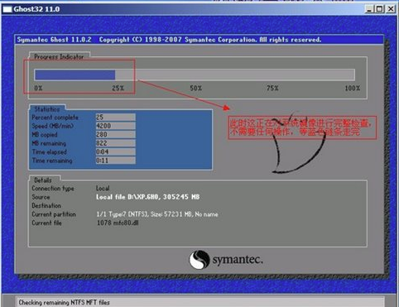Click the Details panel label
The width and height of the screenshot is (399, 307).
[x=43, y=180]
